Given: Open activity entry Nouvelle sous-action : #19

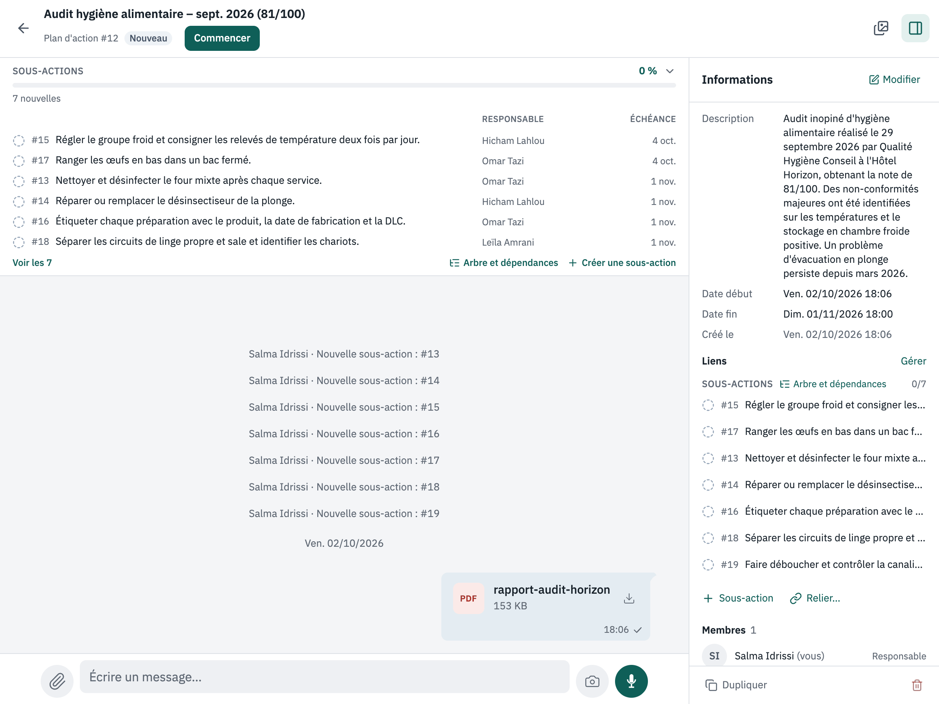Looking at the screenshot, I should coord(344,514).
